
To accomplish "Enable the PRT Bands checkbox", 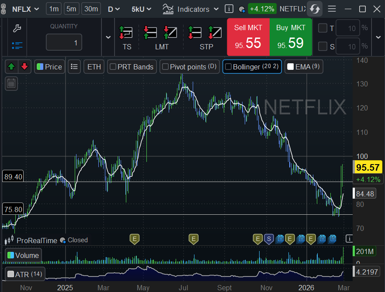I will pos(113,67).
